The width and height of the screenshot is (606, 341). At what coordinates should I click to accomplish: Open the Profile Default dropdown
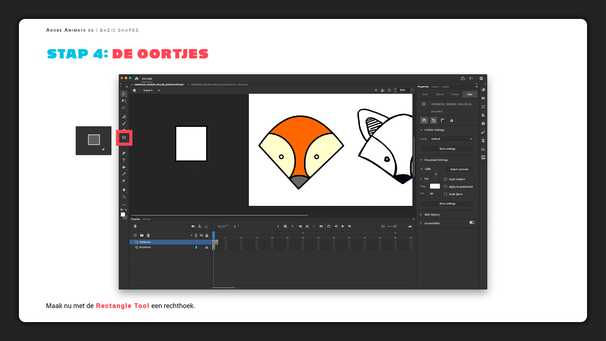(451, 139)
